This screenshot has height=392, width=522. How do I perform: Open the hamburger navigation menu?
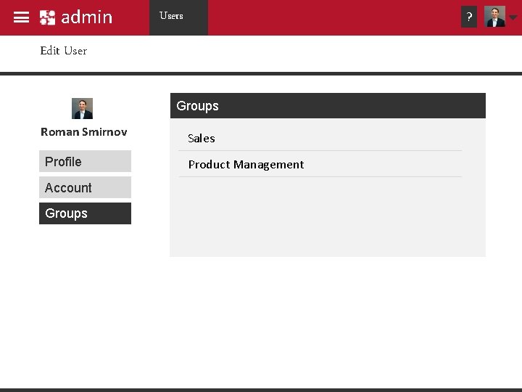21,17
